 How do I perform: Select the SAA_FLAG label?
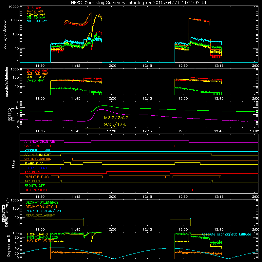pyautogui.click(x=32, y=173)
